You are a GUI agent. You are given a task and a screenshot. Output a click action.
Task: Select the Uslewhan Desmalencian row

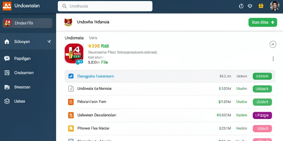pos(170,115)
